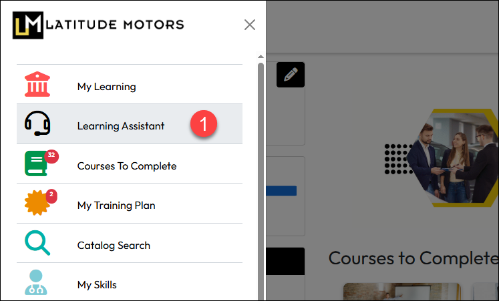Go to My Training Plan
The height and width of the screenshot is (301, 499).
click(116, 206)
